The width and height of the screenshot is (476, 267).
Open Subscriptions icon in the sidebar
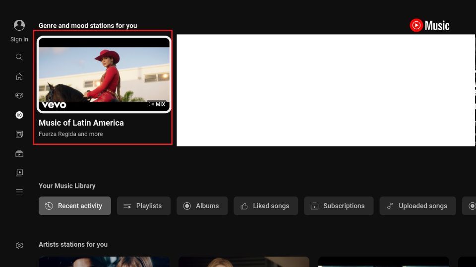click(x=19, y=153)
